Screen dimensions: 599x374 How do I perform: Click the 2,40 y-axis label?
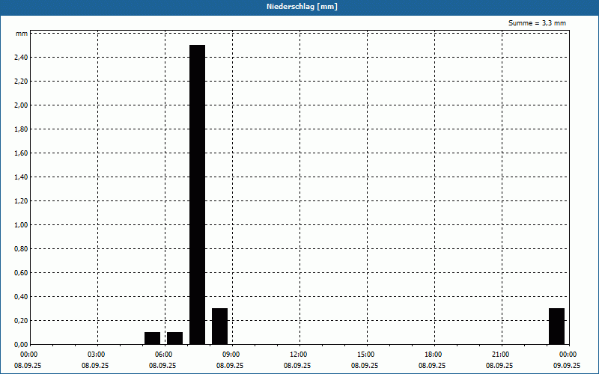coord(21,58)
